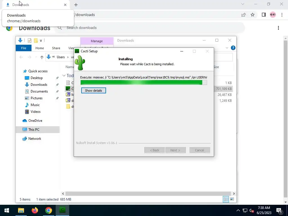The width and height of the screenshot is (288, 216).
Task: Click the Music note icon in the sidebar
Action: (x=27, y=105)
